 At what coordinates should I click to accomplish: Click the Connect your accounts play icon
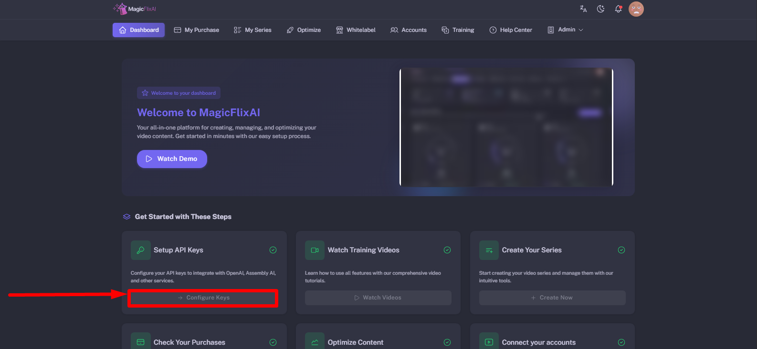[489, 342]
